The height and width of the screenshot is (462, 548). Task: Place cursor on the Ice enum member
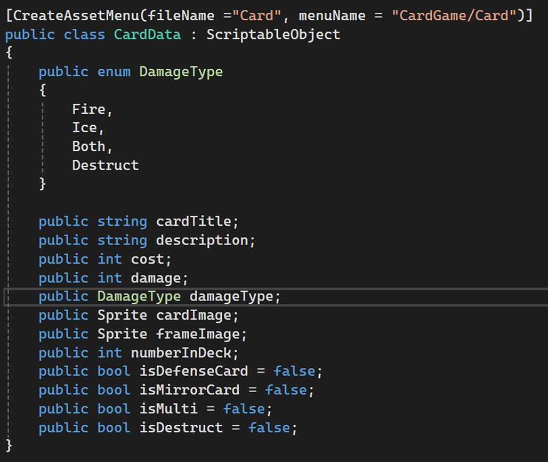(85, 128)
